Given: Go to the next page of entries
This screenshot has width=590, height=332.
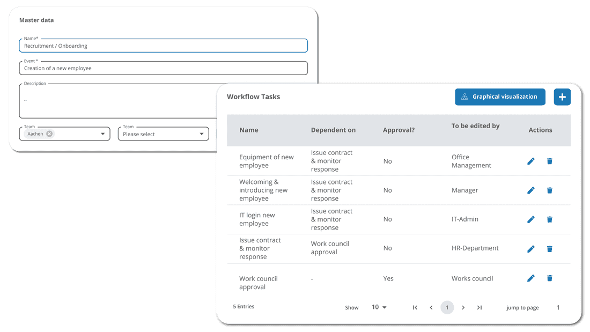Looking at the screenshot, I should (x=463, y=307).
